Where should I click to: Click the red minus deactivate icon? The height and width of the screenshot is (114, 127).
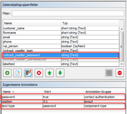(x=120, y=73)
